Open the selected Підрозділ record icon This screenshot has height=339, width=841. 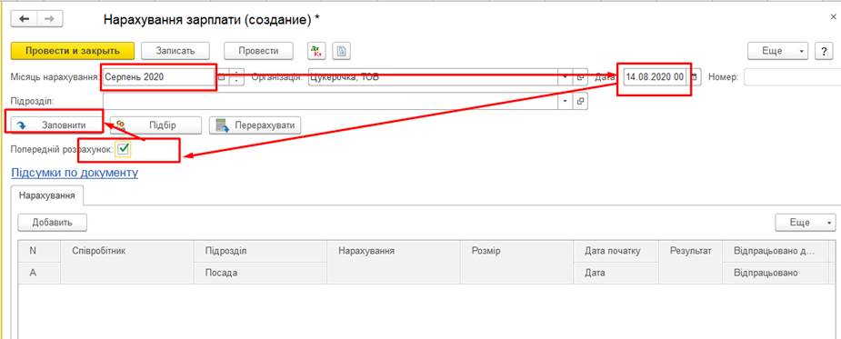click(580, 101)
